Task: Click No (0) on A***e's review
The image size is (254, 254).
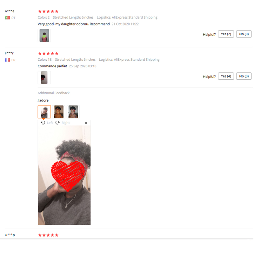Action: [244, 34]
